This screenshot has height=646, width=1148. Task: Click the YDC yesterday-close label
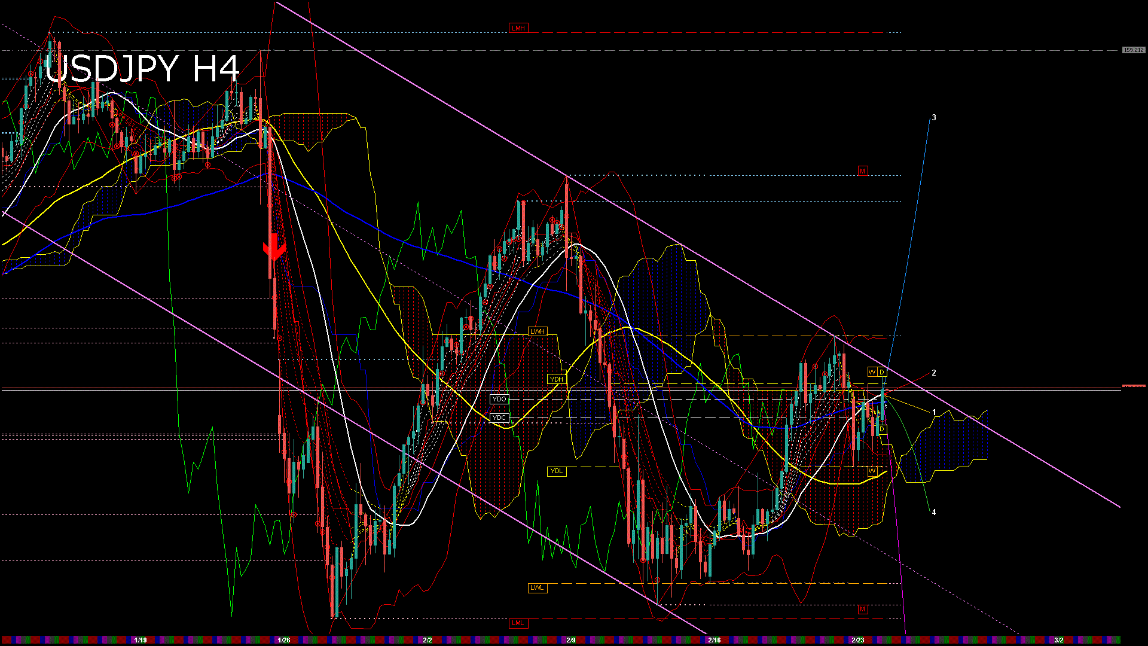(500, 418)
